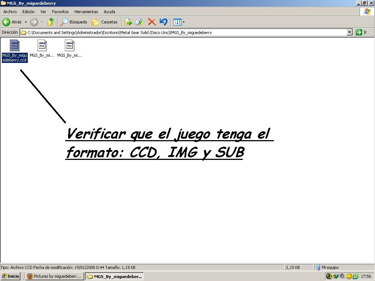Switch to Pictures by miguedeberr... Firefox taskbar window
This screenshot has width=375, height=281.
(55, 276)
